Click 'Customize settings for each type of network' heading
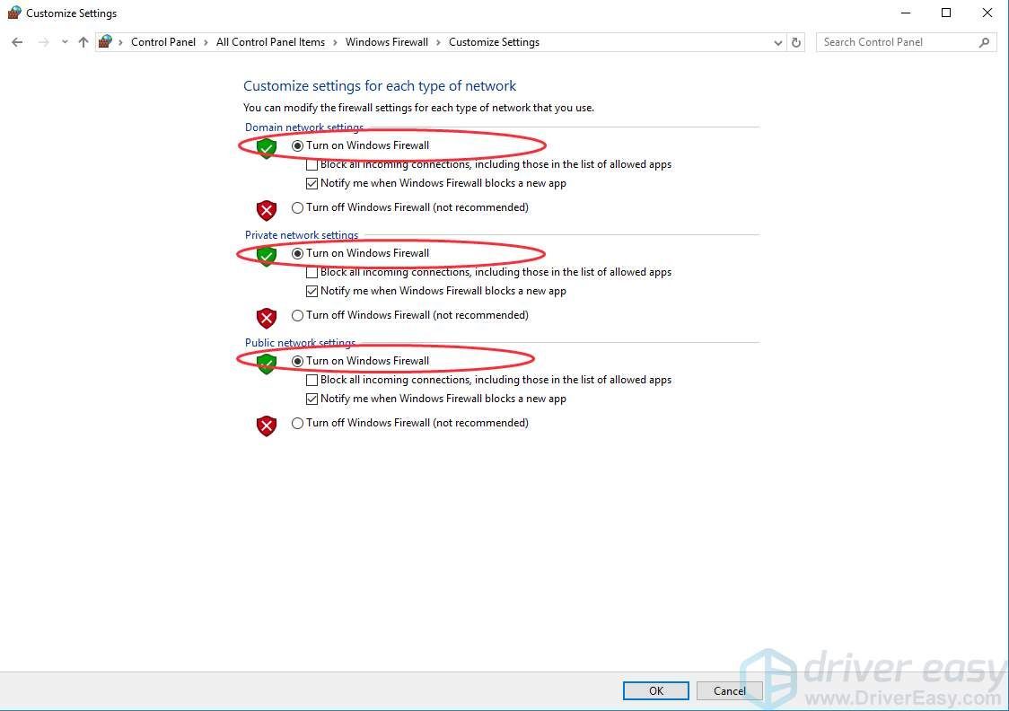Image resolution: width=1009 pixels, height=711 pixels. pos(380,85)
